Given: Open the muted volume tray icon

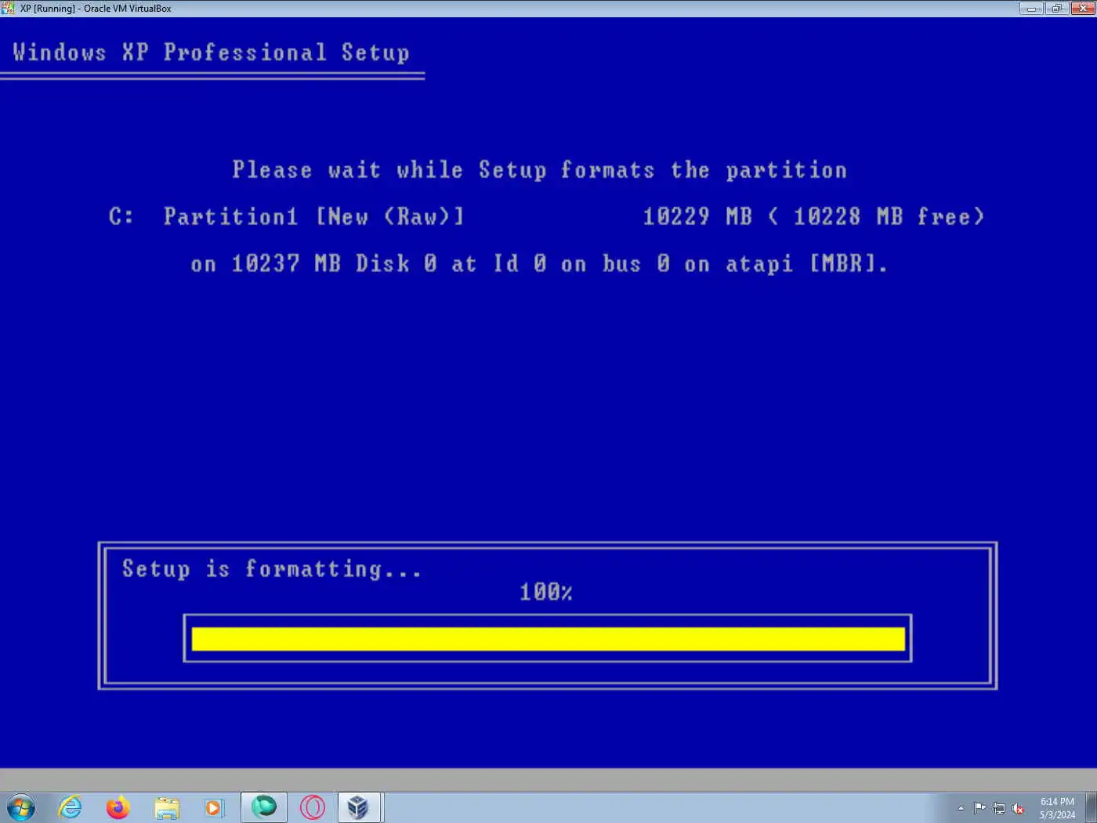Looking at the screenshot, I should coord(1018,808).
